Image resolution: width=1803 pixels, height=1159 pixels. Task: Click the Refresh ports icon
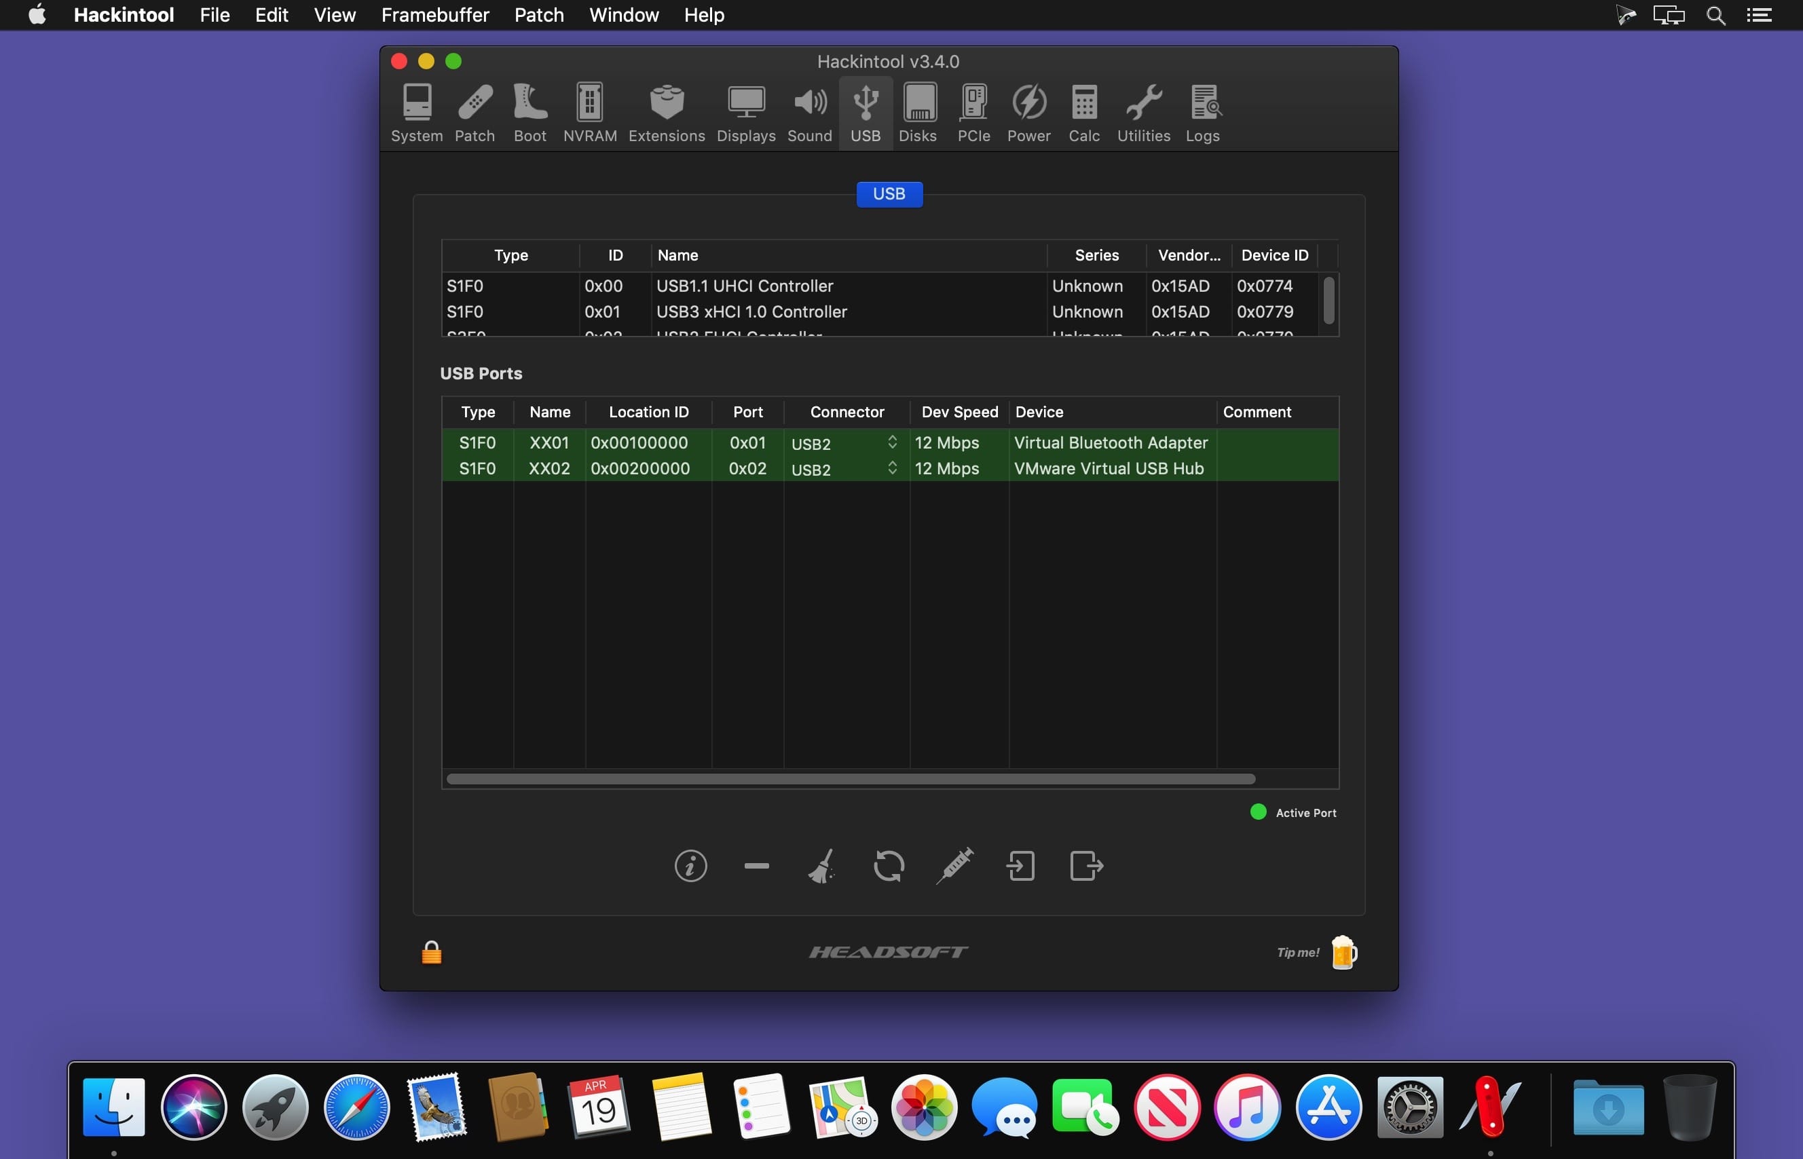point(889,865)
